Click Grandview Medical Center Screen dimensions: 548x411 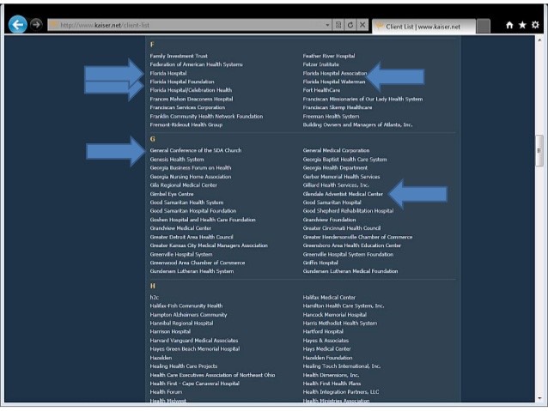tap(180, 228)
